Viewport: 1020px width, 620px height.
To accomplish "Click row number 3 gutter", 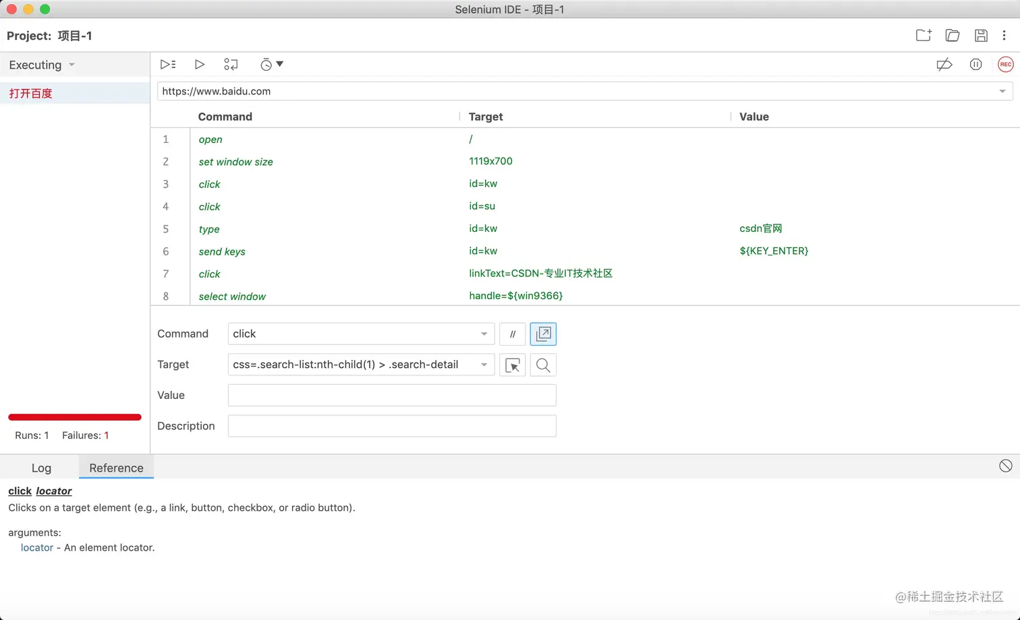I will click(166, 184).
